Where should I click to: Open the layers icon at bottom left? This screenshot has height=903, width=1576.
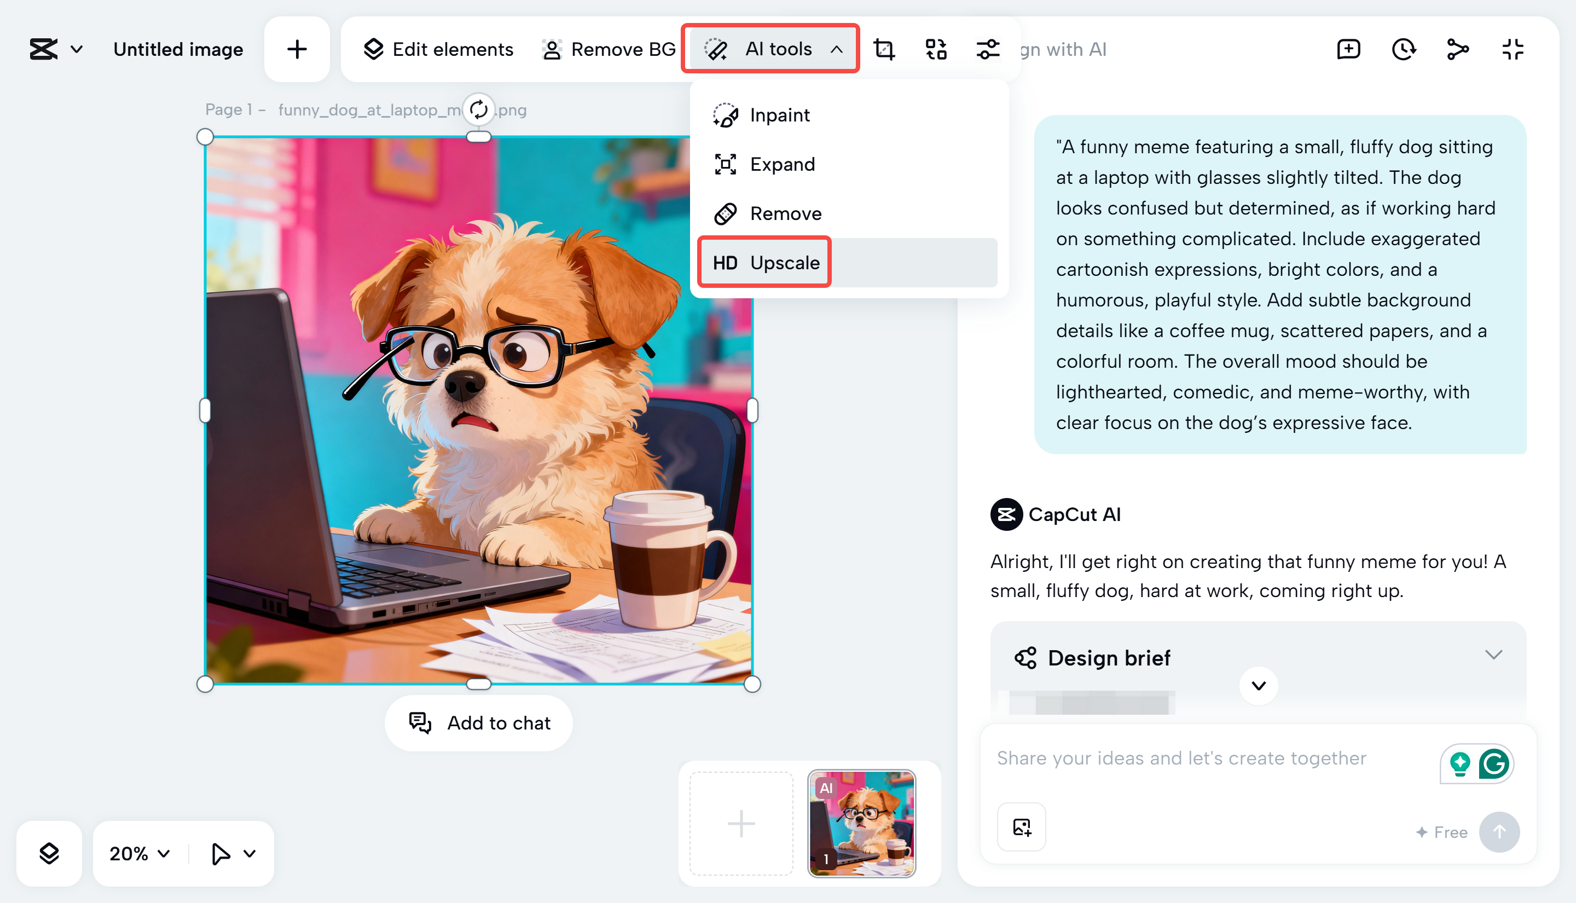[49, 853]
